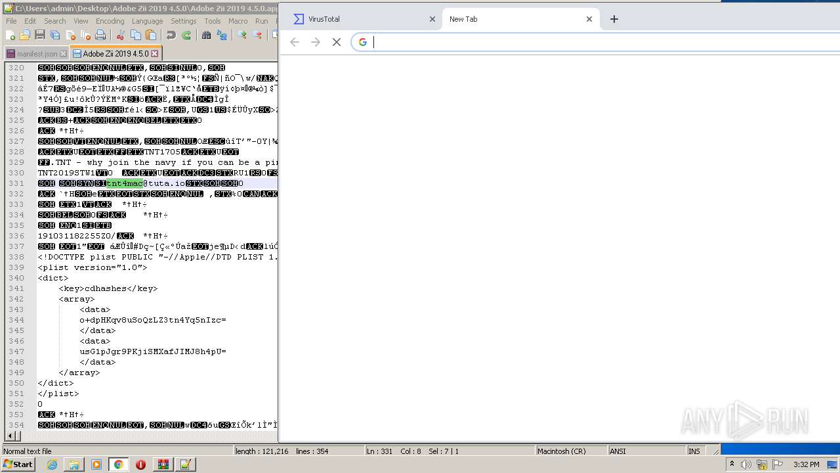Click the New file icon in Notepad++

pos(10,35)
